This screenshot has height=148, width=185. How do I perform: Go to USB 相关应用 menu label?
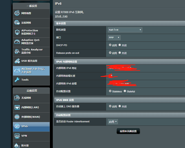(x=29, y=61)
